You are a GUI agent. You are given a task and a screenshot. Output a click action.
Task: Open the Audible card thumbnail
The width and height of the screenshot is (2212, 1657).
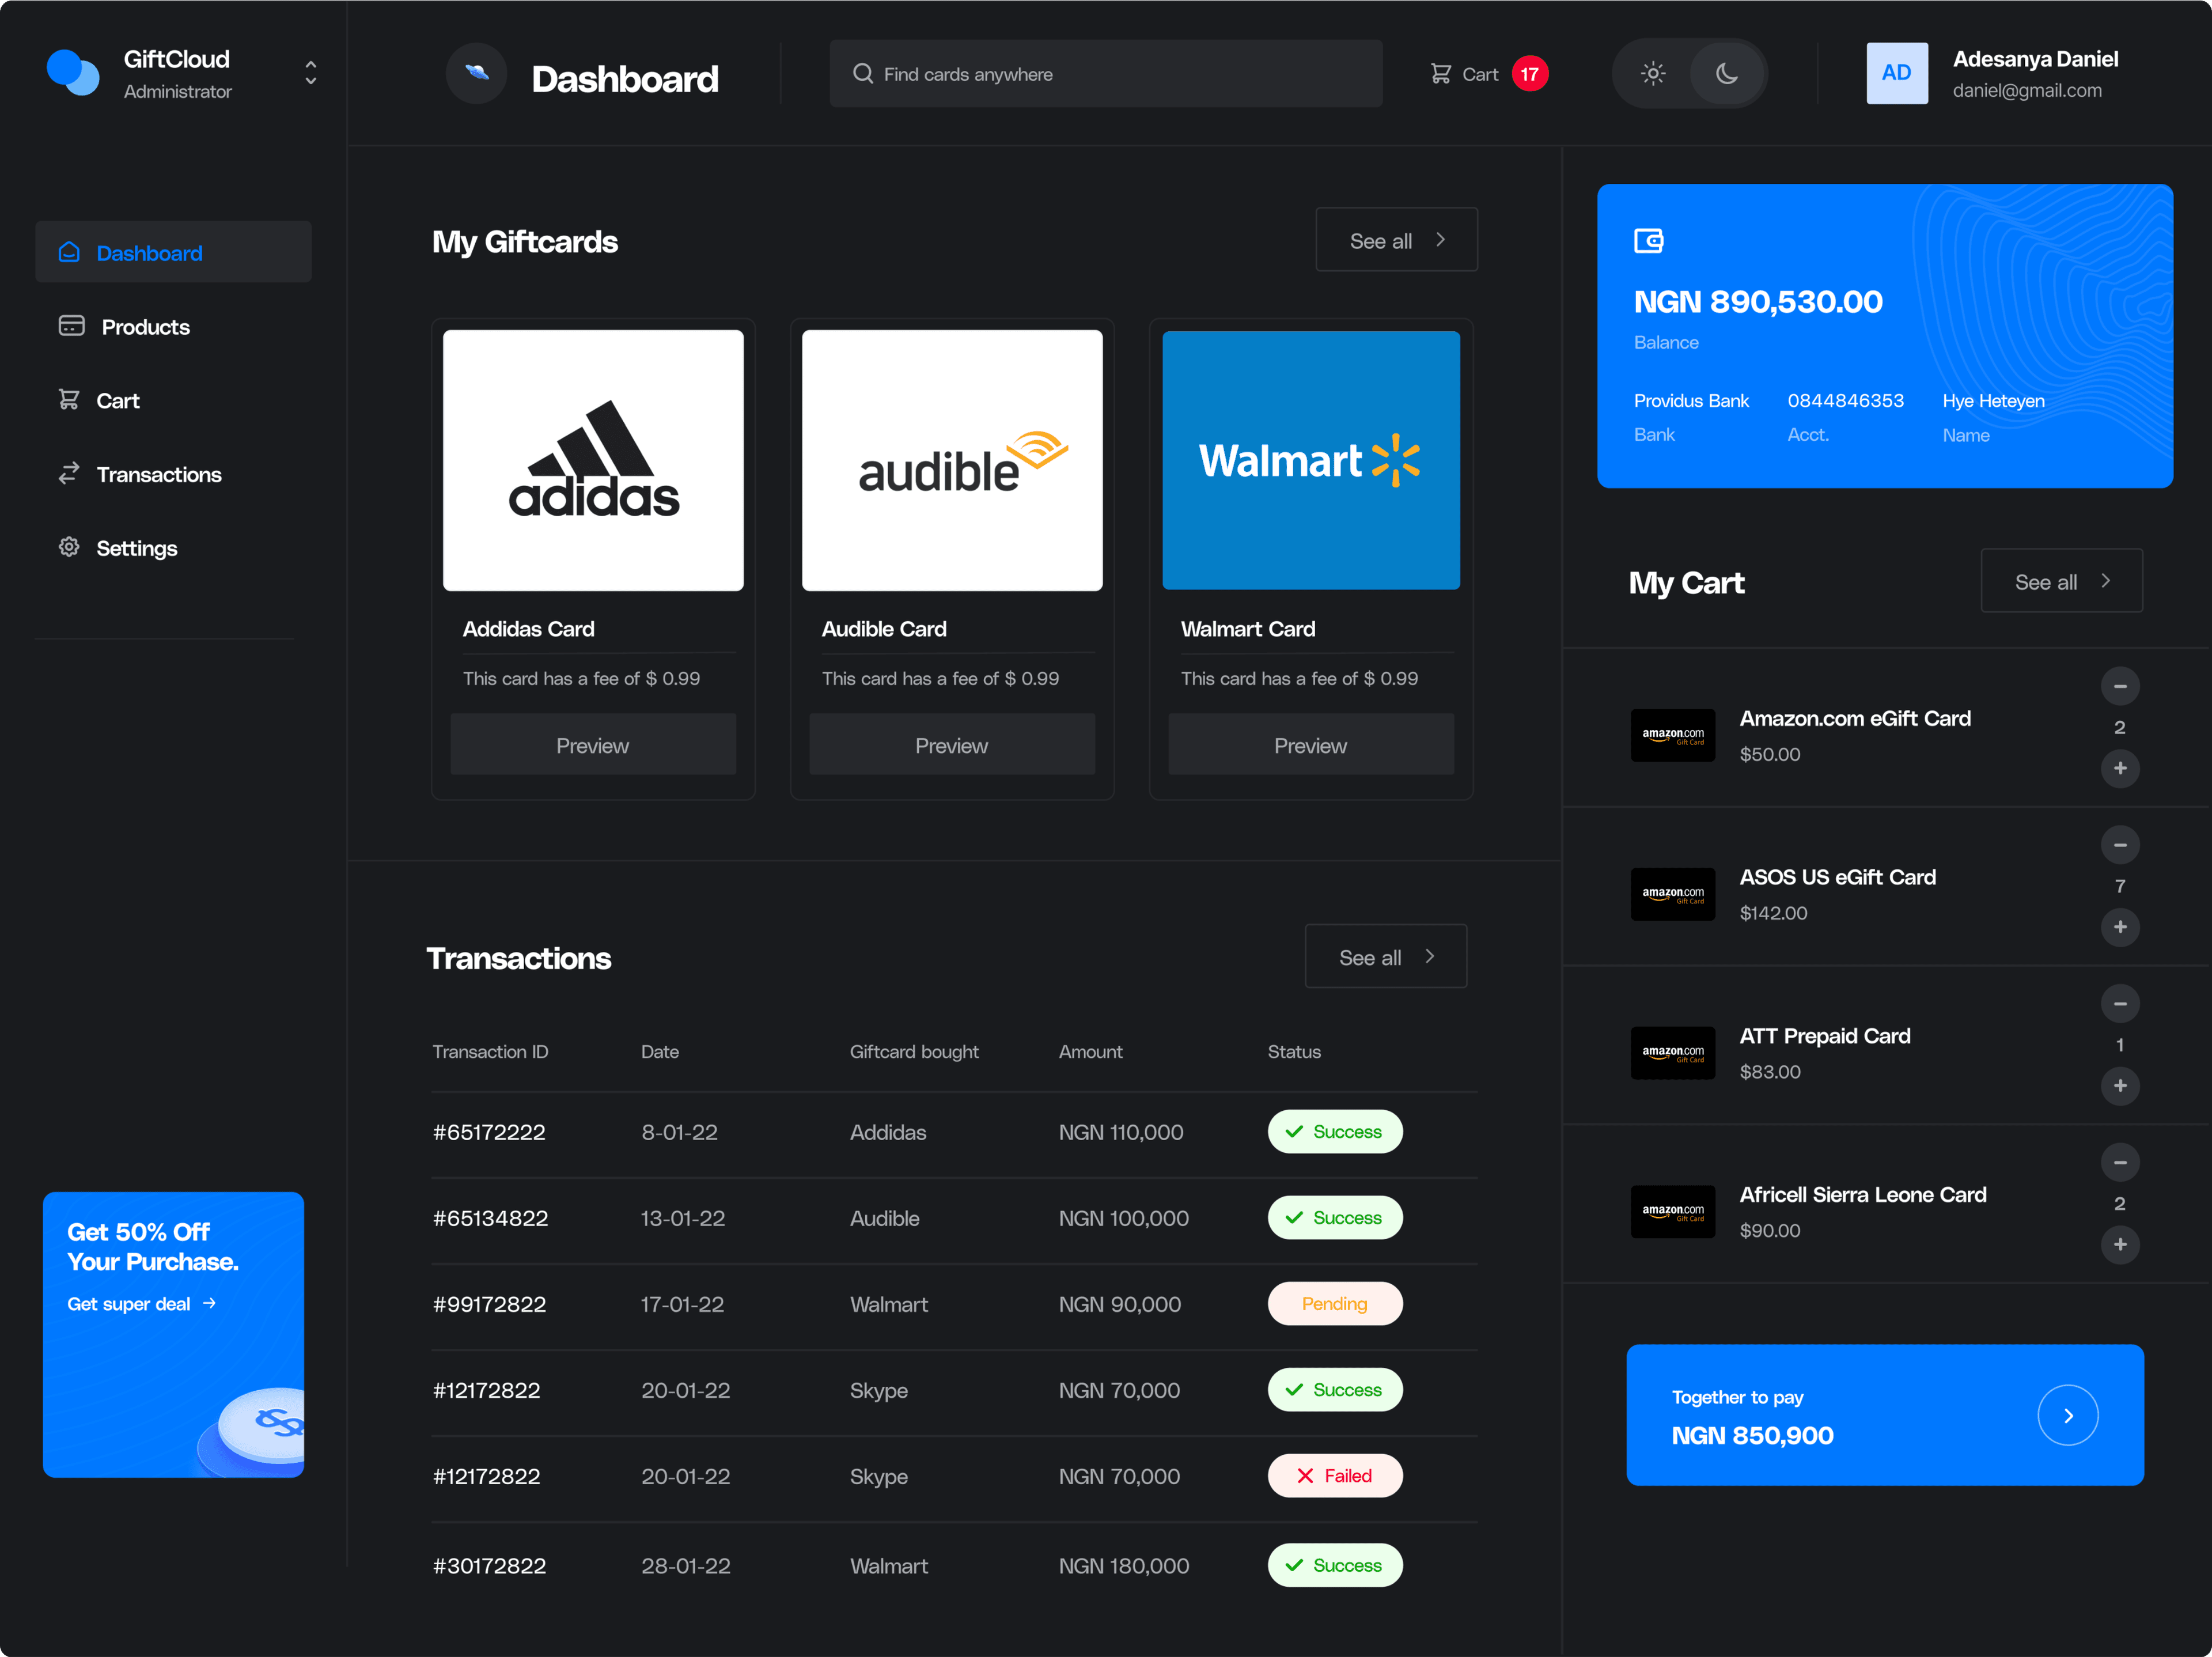[x=952, y=460]
